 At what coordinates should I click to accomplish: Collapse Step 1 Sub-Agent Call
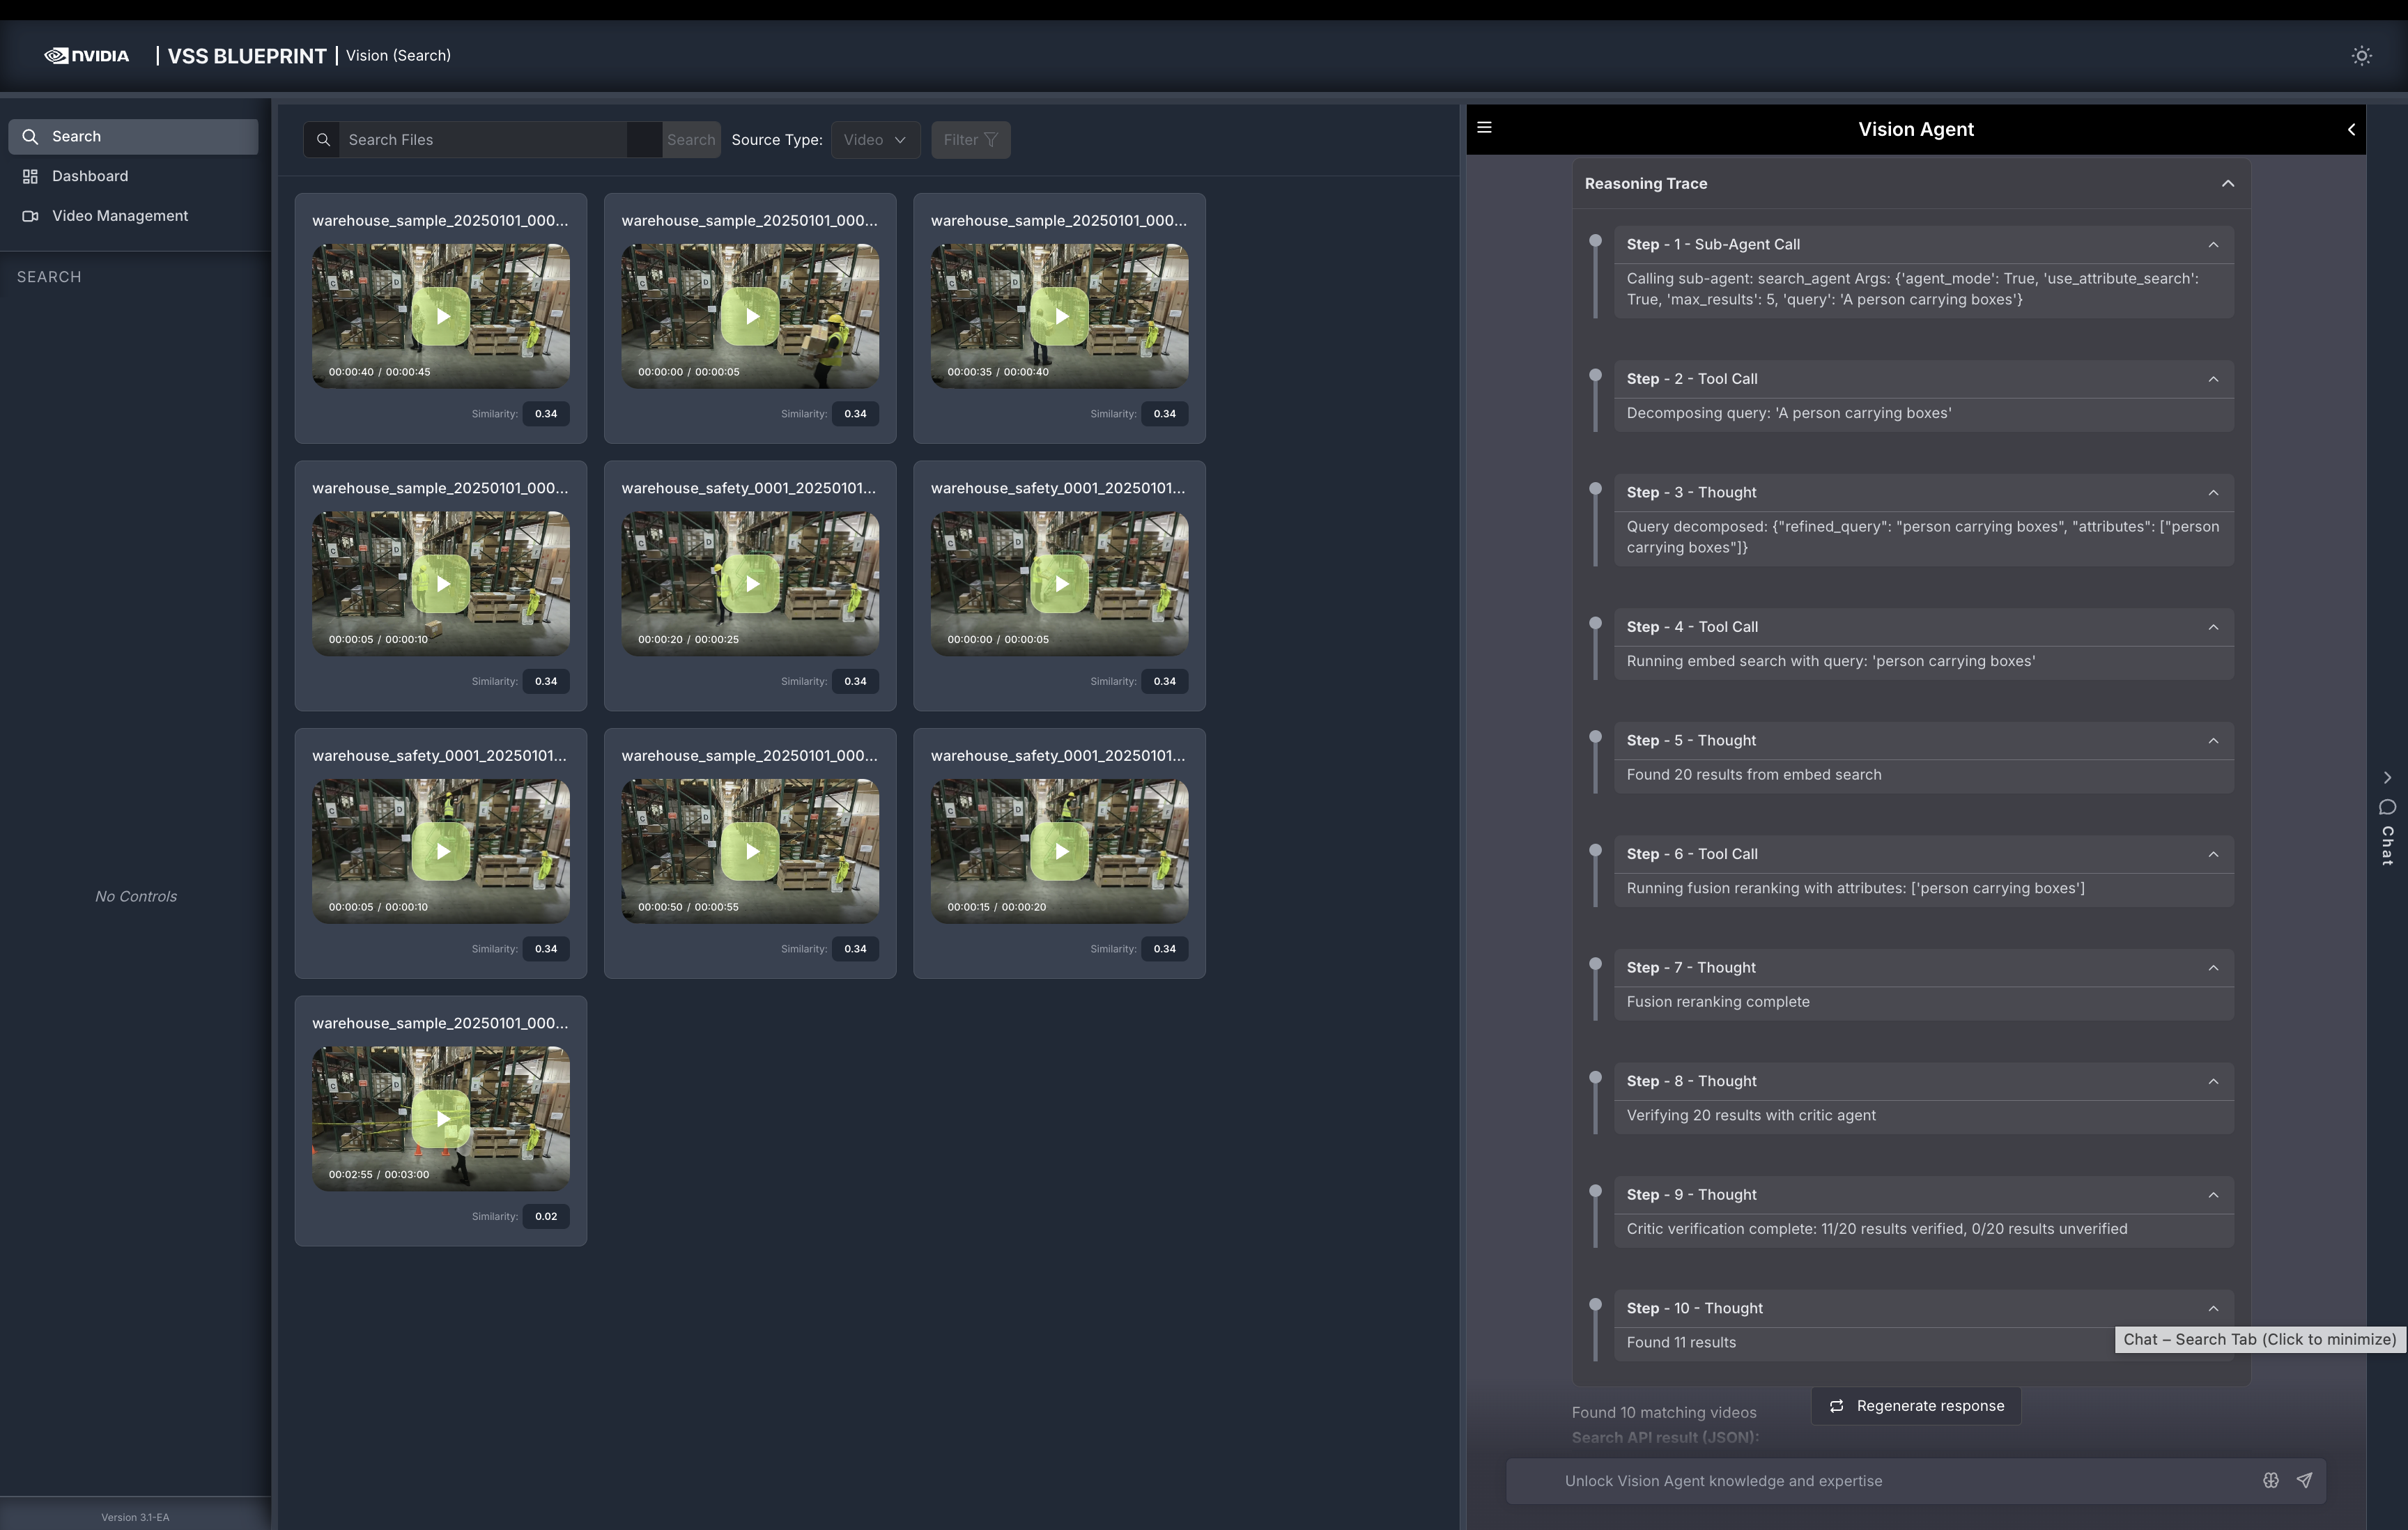[2213, 245]
